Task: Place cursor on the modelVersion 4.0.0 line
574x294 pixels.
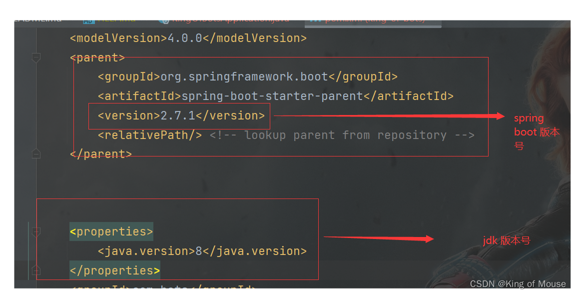Action: click(x=188, y=38)
